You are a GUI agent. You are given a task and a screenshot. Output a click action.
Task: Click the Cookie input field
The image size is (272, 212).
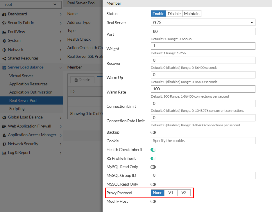tap(202, 141)
